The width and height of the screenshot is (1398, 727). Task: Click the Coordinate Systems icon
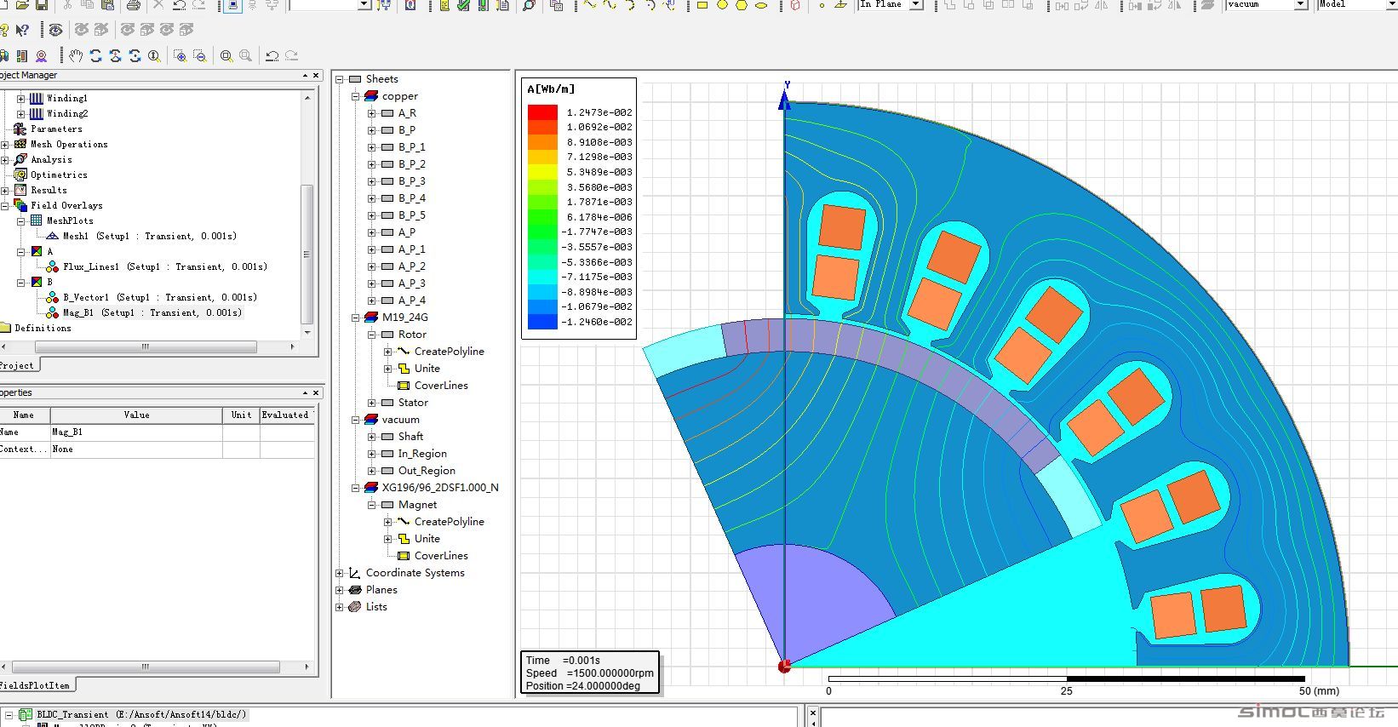355,573
